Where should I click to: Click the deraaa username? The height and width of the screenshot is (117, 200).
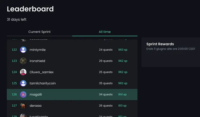tap(35, 106)
